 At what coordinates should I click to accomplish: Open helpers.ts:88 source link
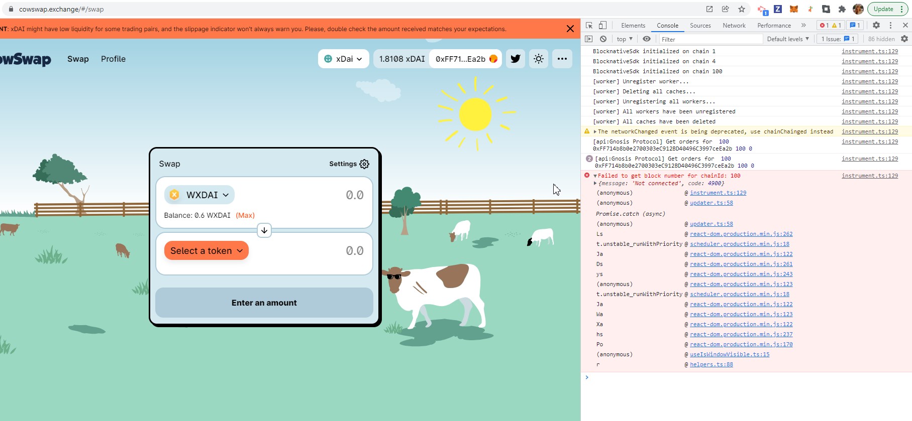(712, 364)
